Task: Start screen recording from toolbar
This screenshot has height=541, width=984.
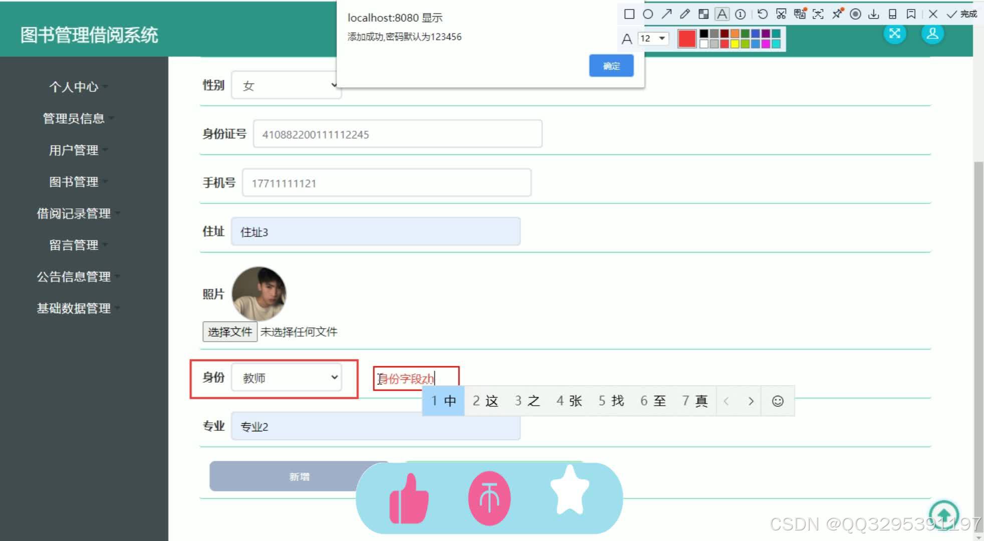Action: click(x=855, y=14)
